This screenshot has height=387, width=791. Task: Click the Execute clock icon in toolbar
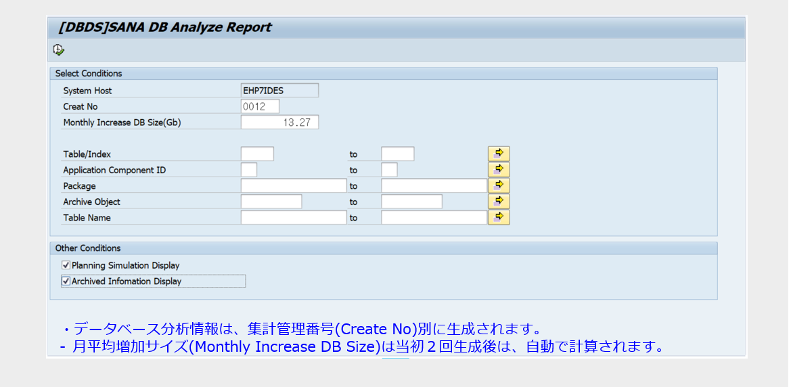59,49
